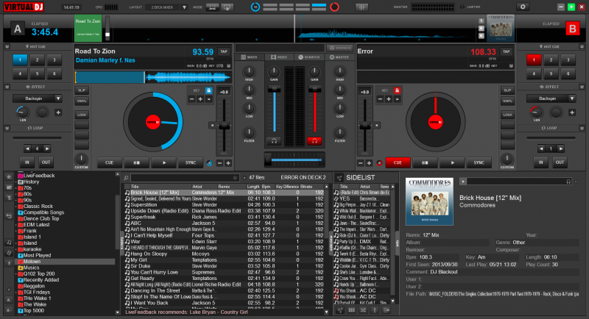Toggle the master LIMITER indicator
This screenshot has height=319, width=589.
coord(462,7)
